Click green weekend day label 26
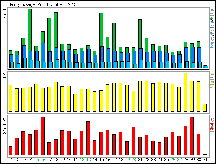Image resolution: width=216 pixels, height=164 pixels. click(x=173, y=160)
